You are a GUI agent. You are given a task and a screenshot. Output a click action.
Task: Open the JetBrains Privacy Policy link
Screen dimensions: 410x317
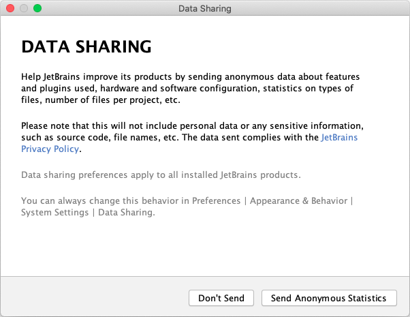point(339,138)
